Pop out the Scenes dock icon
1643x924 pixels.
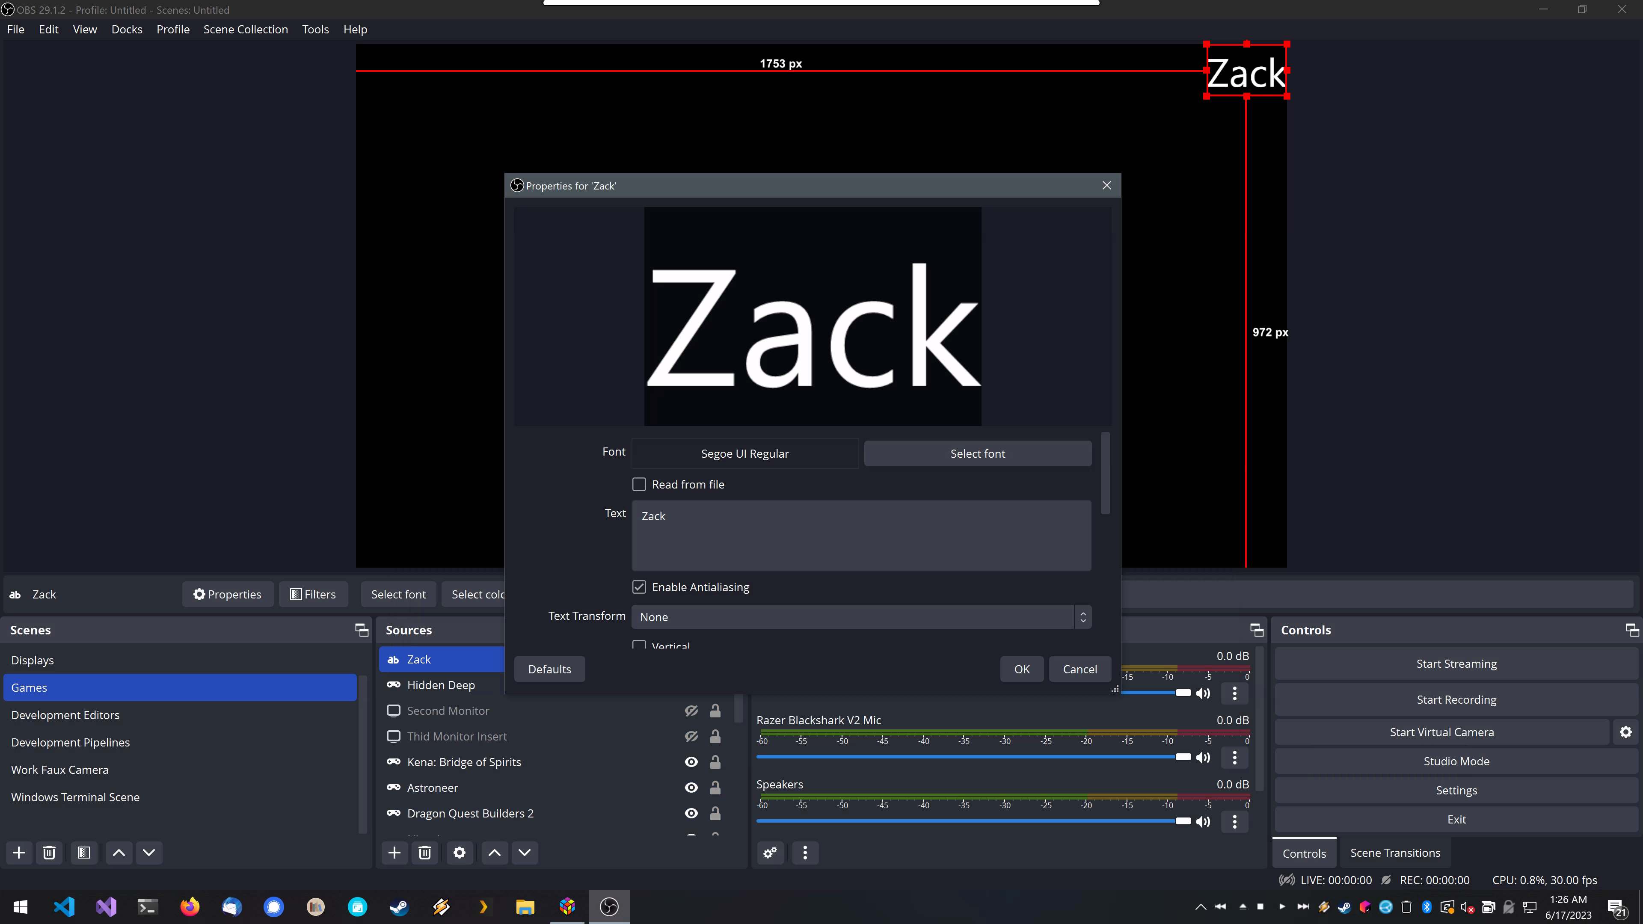pyautogui.click(x=361, y=630)
